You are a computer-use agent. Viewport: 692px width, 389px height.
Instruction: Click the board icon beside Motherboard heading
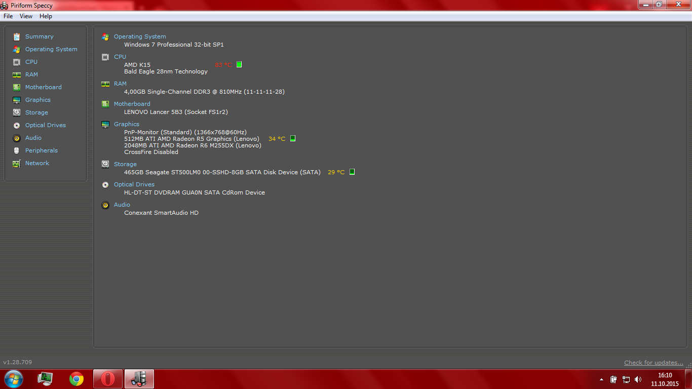105,104
